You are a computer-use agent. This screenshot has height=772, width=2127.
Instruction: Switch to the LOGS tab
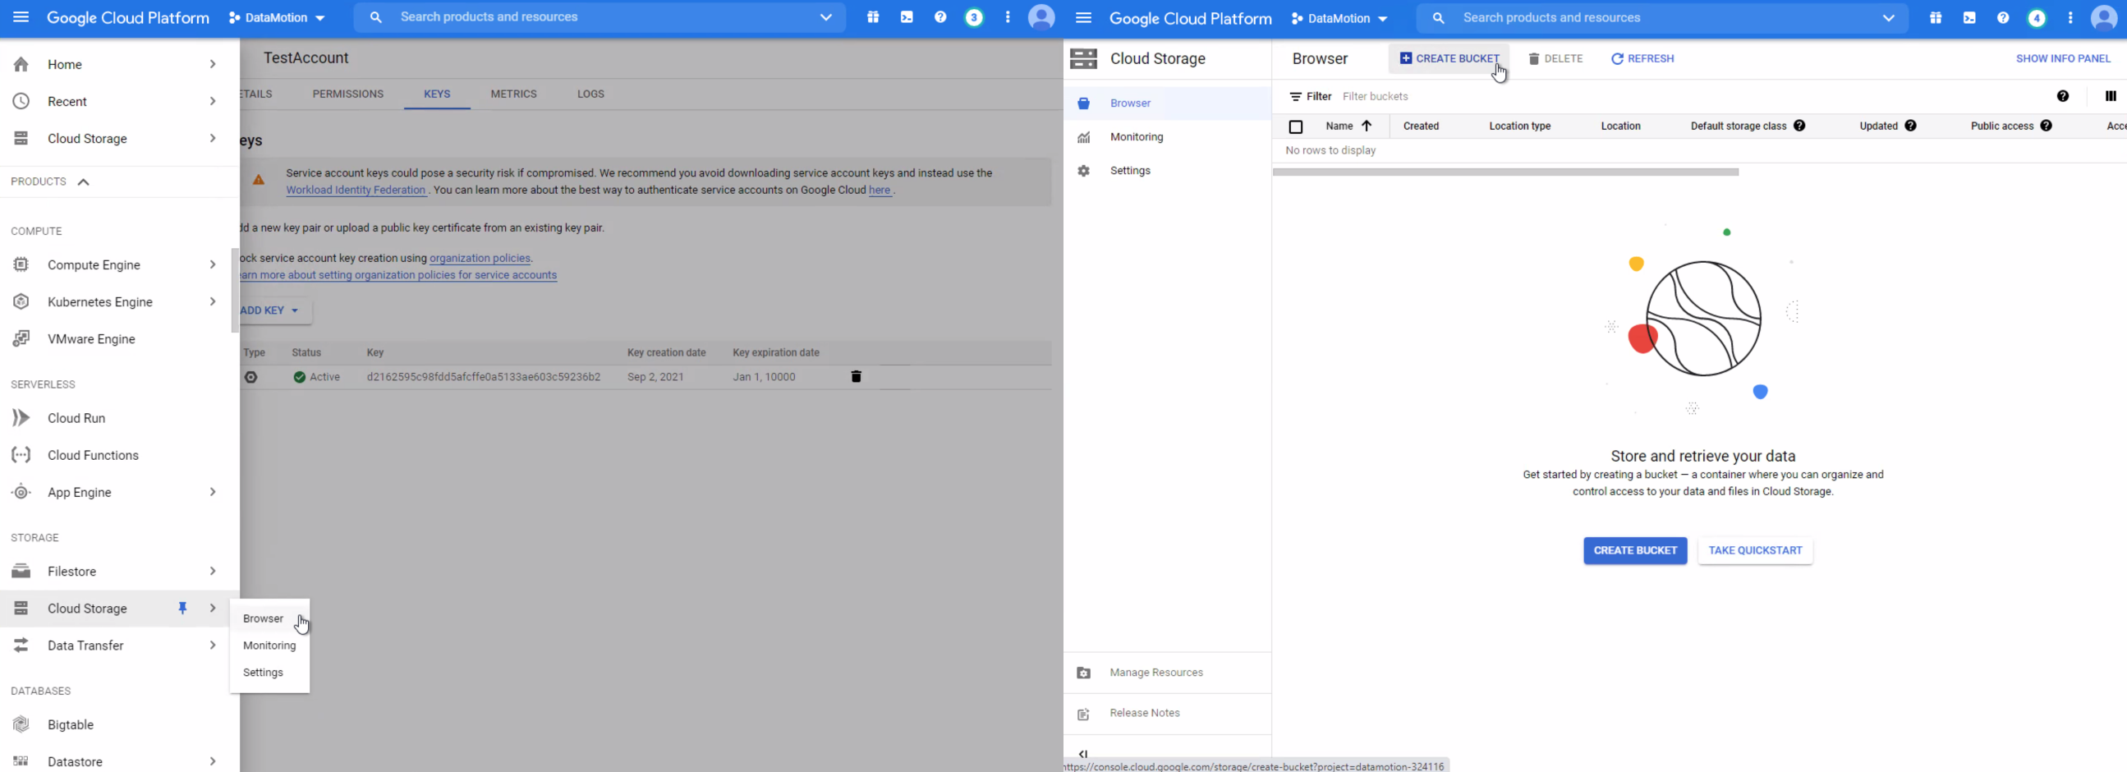coord(590,94)
